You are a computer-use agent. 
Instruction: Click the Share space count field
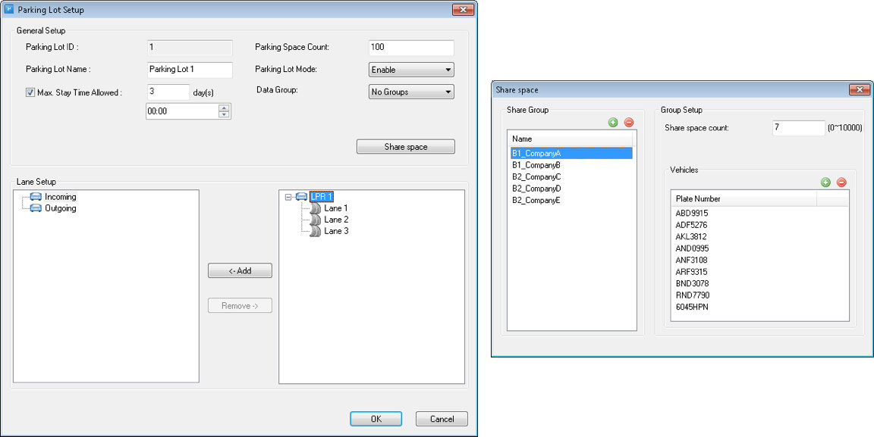click(x=798, y=128)
